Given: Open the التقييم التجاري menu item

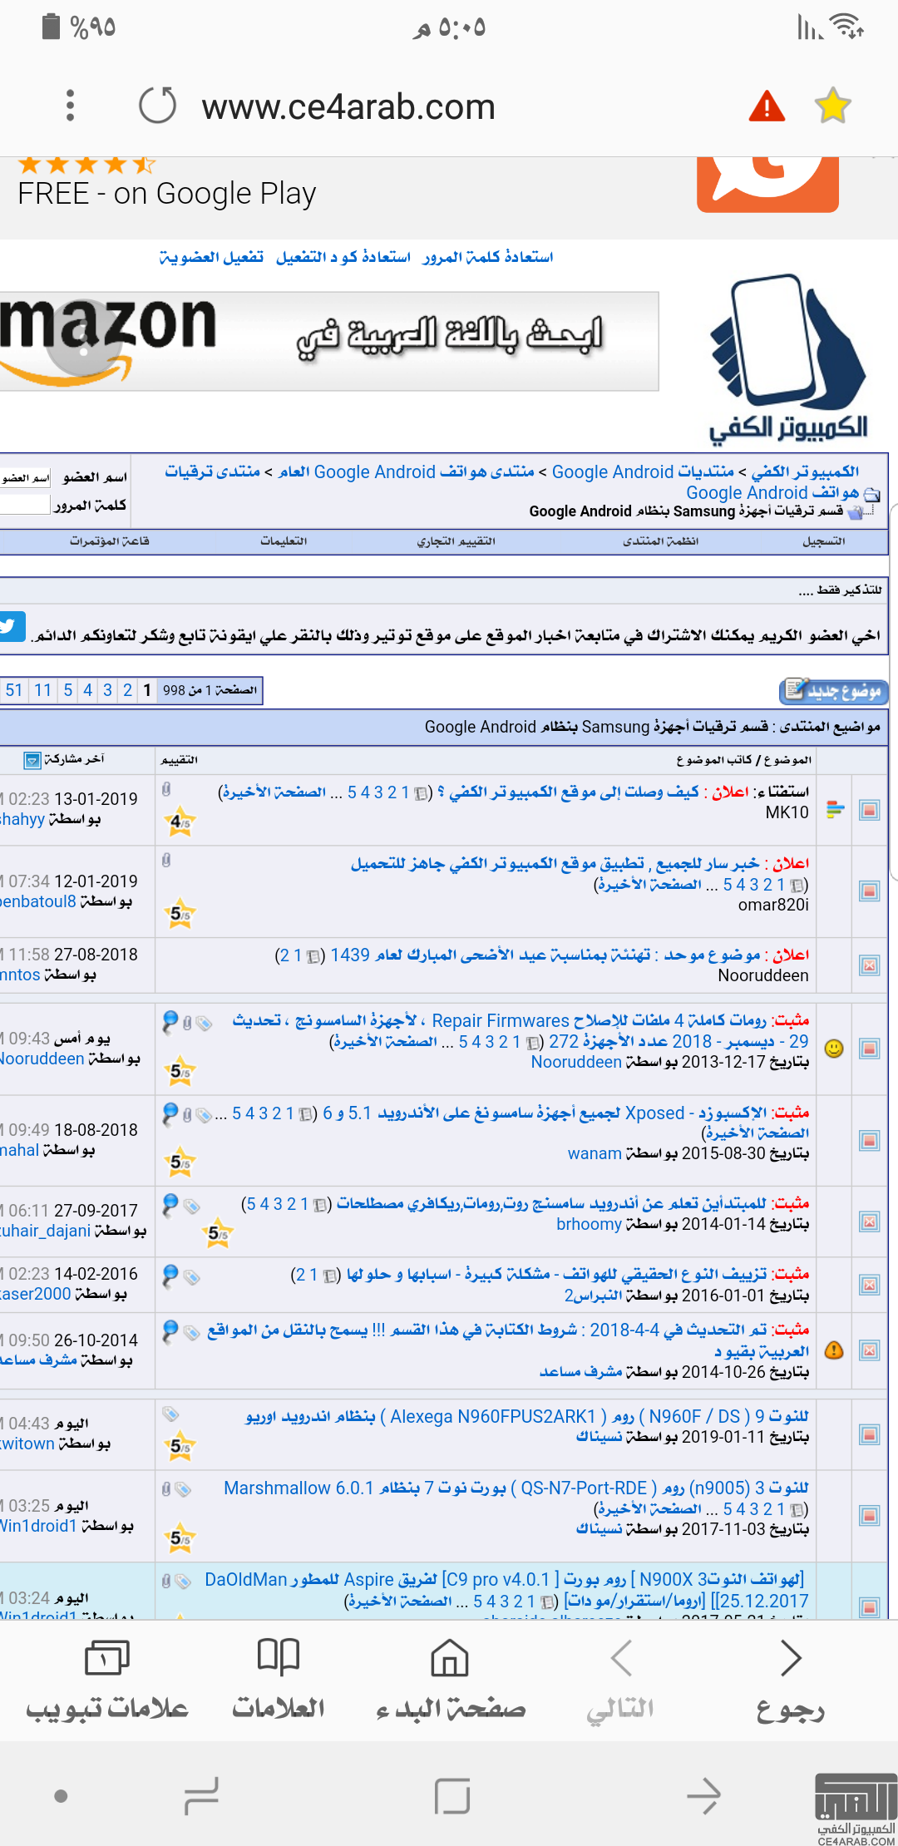Looking at the screenshot, I should pos(456,541).
